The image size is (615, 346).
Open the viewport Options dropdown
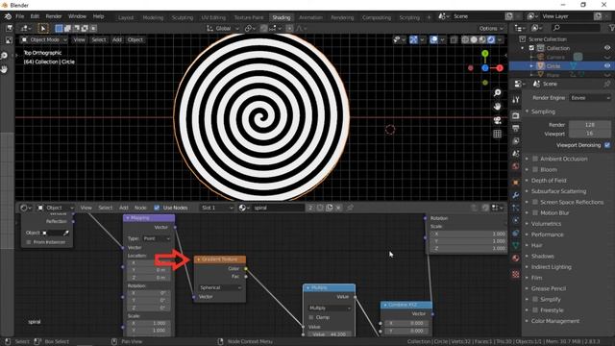(x=491, y=28)
